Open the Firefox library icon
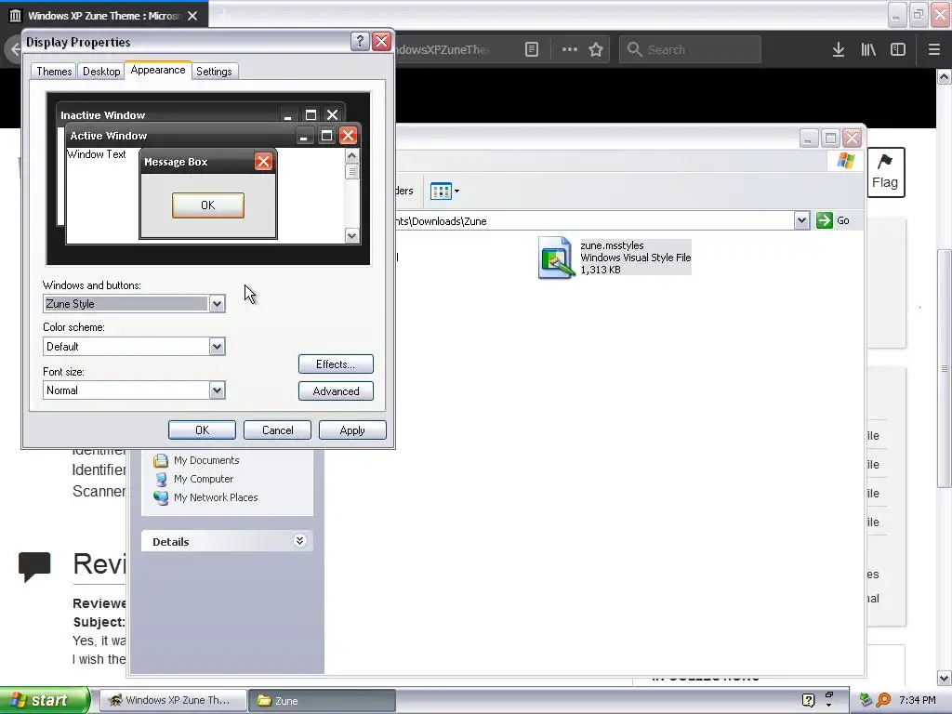952x714 pixels. [868, 50]
